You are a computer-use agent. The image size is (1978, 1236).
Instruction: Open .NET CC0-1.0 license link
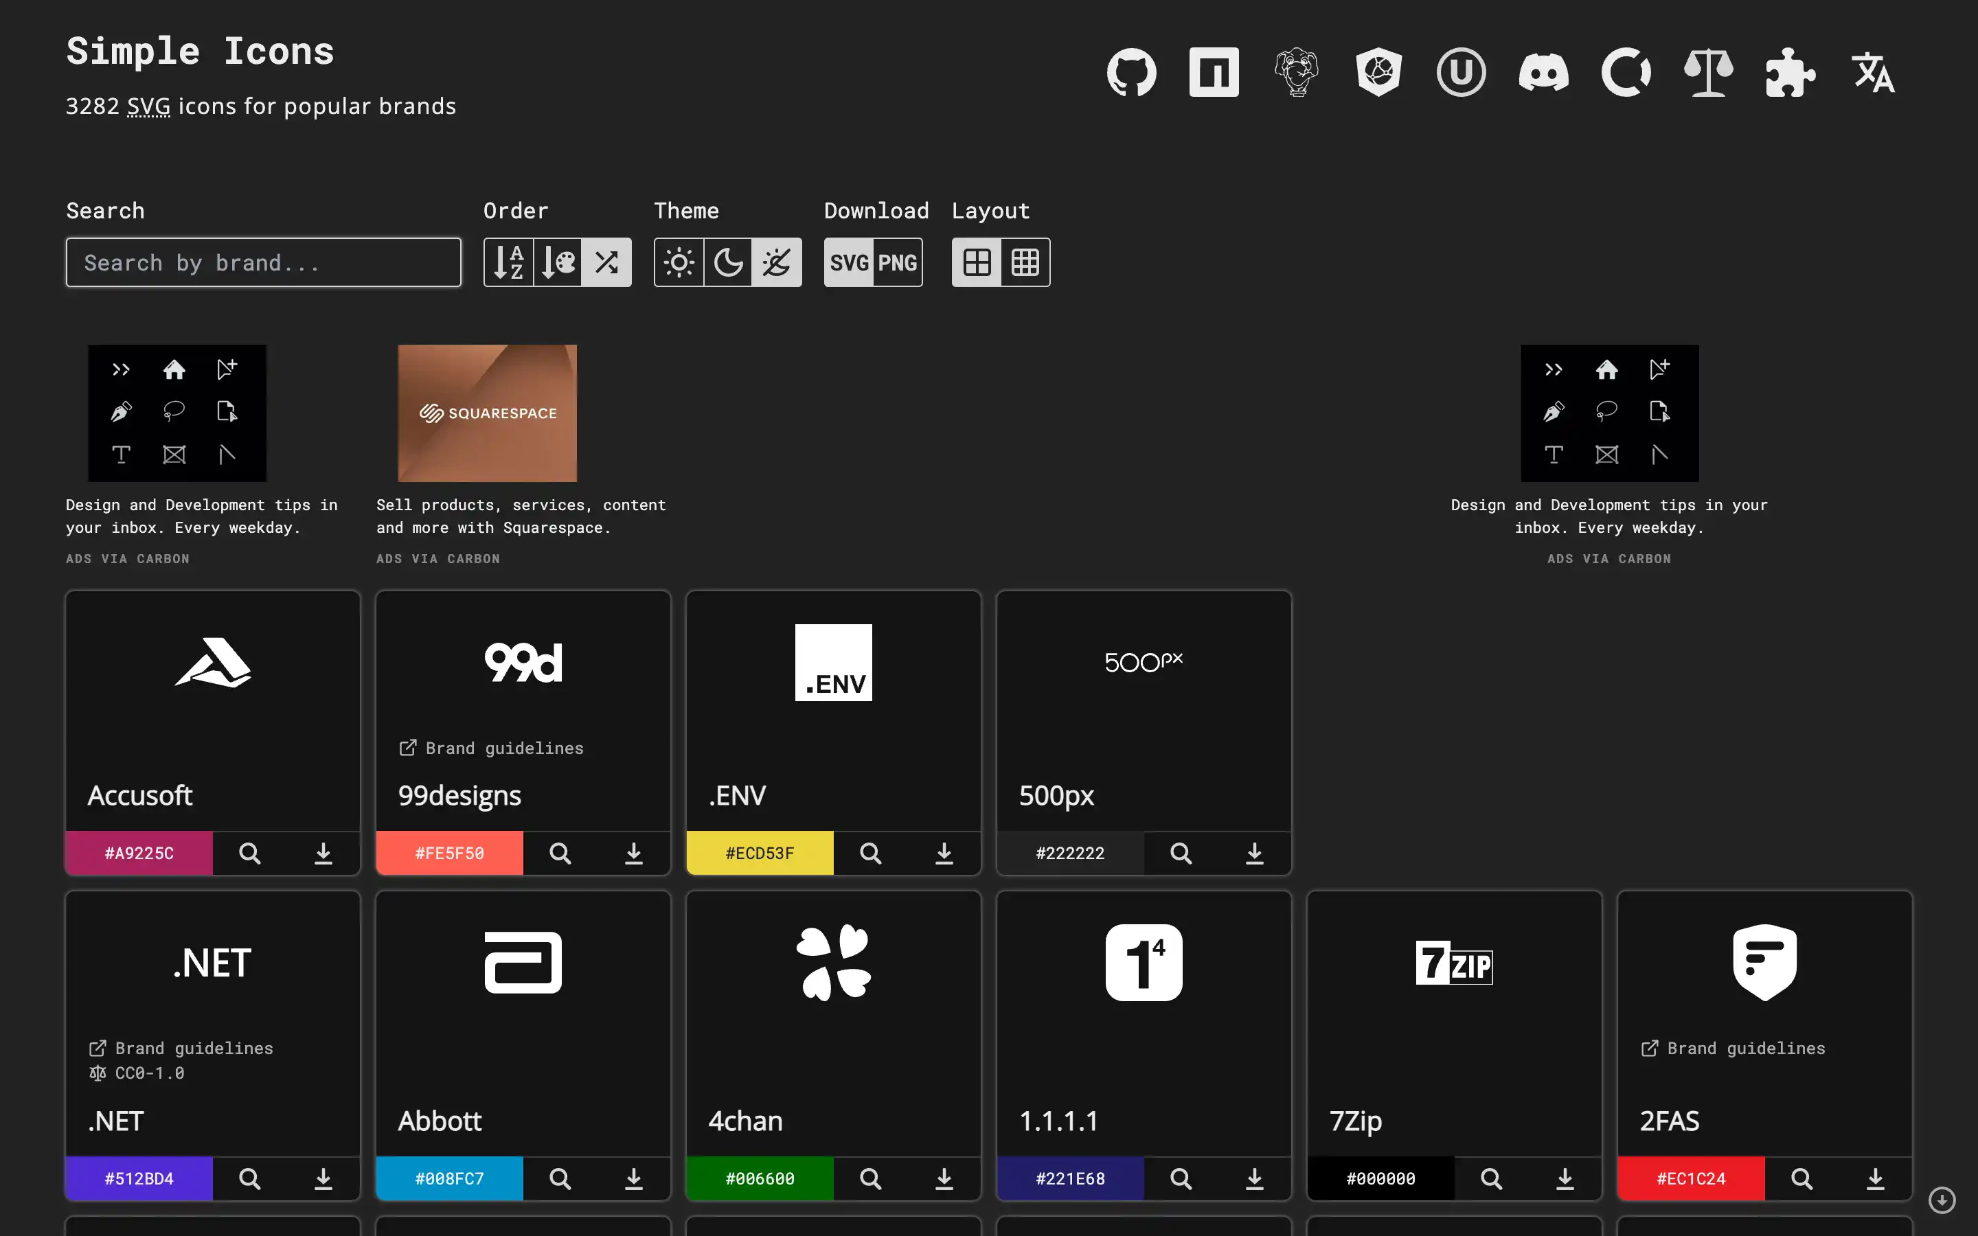(137, 1073)
